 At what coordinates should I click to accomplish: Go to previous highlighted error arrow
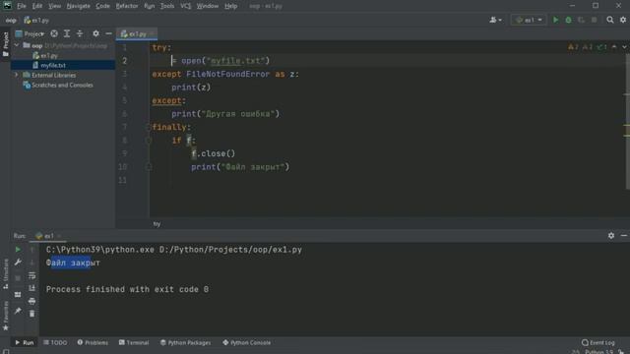click(614, 47)
